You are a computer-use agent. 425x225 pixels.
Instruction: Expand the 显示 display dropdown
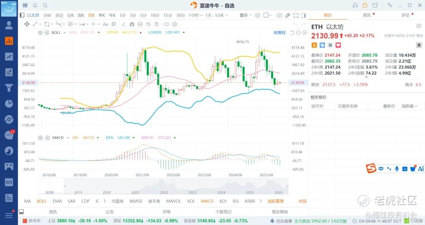(246, 15)
